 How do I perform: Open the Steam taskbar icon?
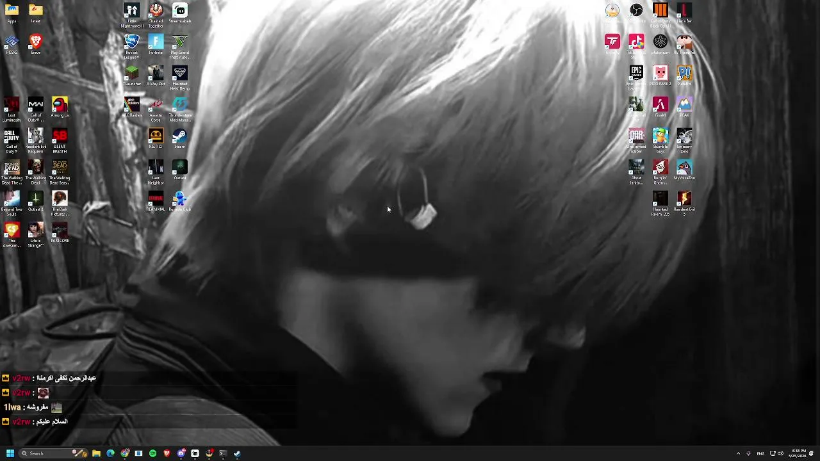pyautogui.click(x=237, y=453)
